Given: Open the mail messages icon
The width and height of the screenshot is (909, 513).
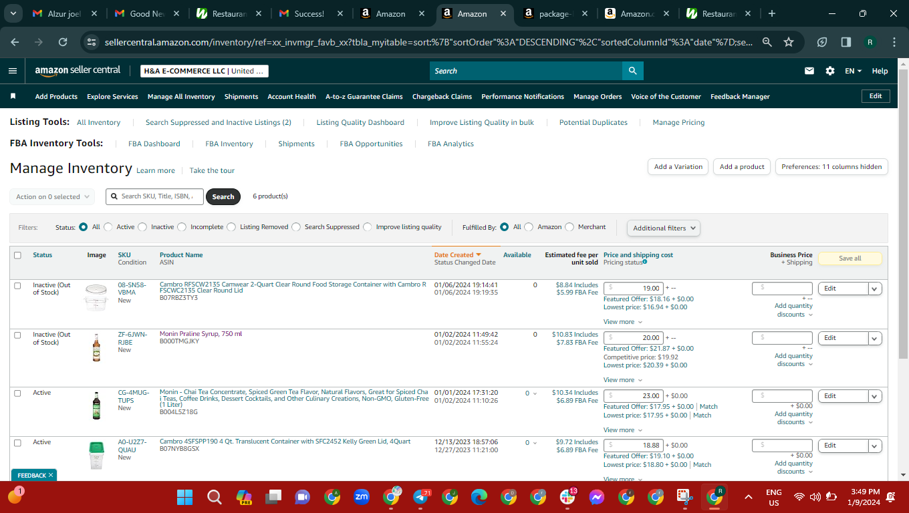Looking at the screenshot, I should pos(809,71).
